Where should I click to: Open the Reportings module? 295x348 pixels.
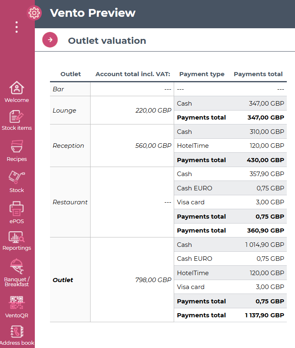tap(17, 241)
